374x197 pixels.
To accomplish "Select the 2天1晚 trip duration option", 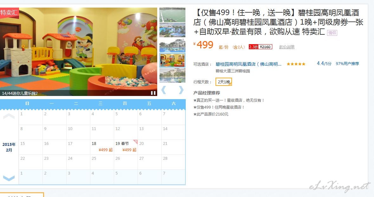I will tap(224, 82).
